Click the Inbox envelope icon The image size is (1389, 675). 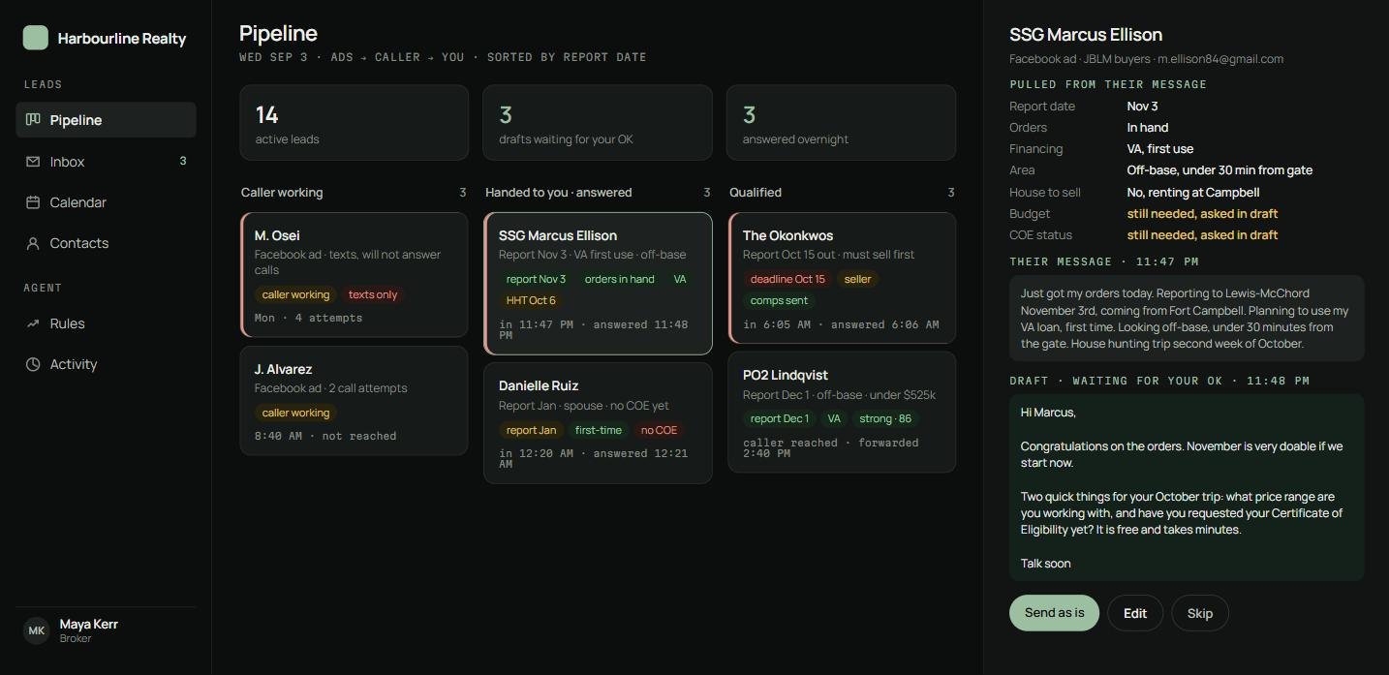pos(33,161)
